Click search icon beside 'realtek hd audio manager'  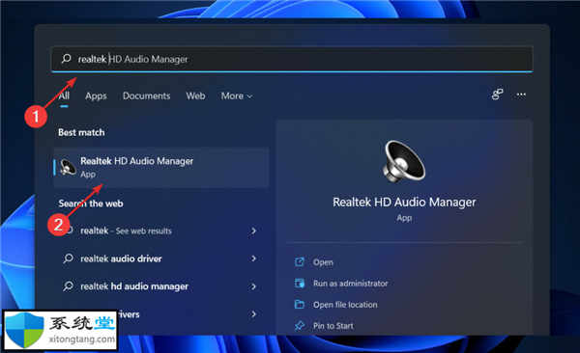click(68, 285)
